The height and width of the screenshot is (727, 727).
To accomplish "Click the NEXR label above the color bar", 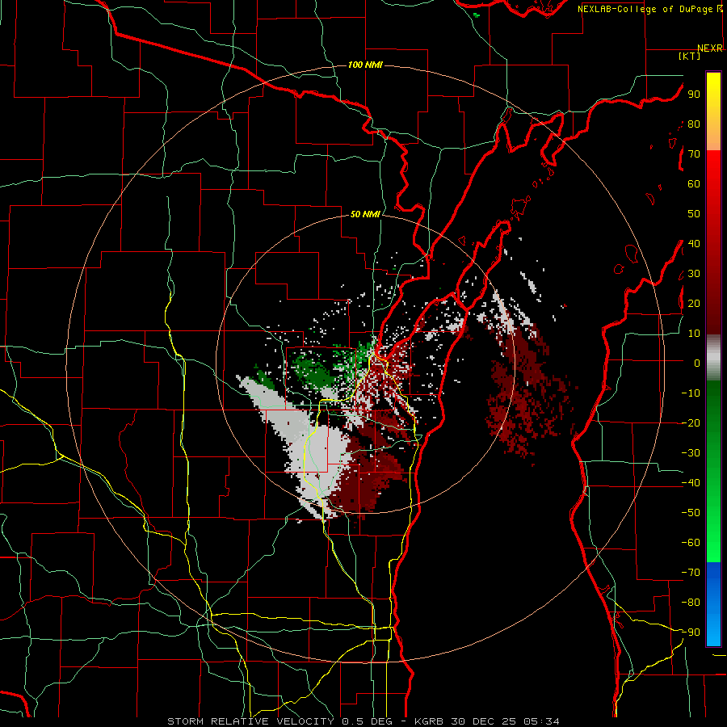I will click(710, 48).
